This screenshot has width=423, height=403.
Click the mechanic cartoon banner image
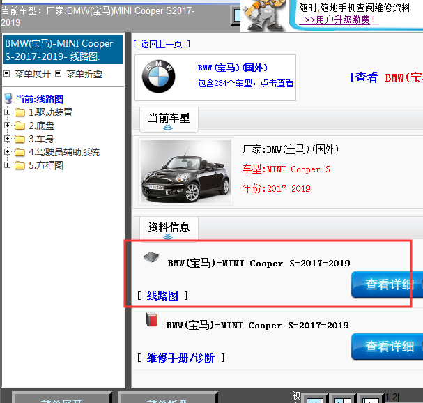pyautogui.click(x=268, y=15)
